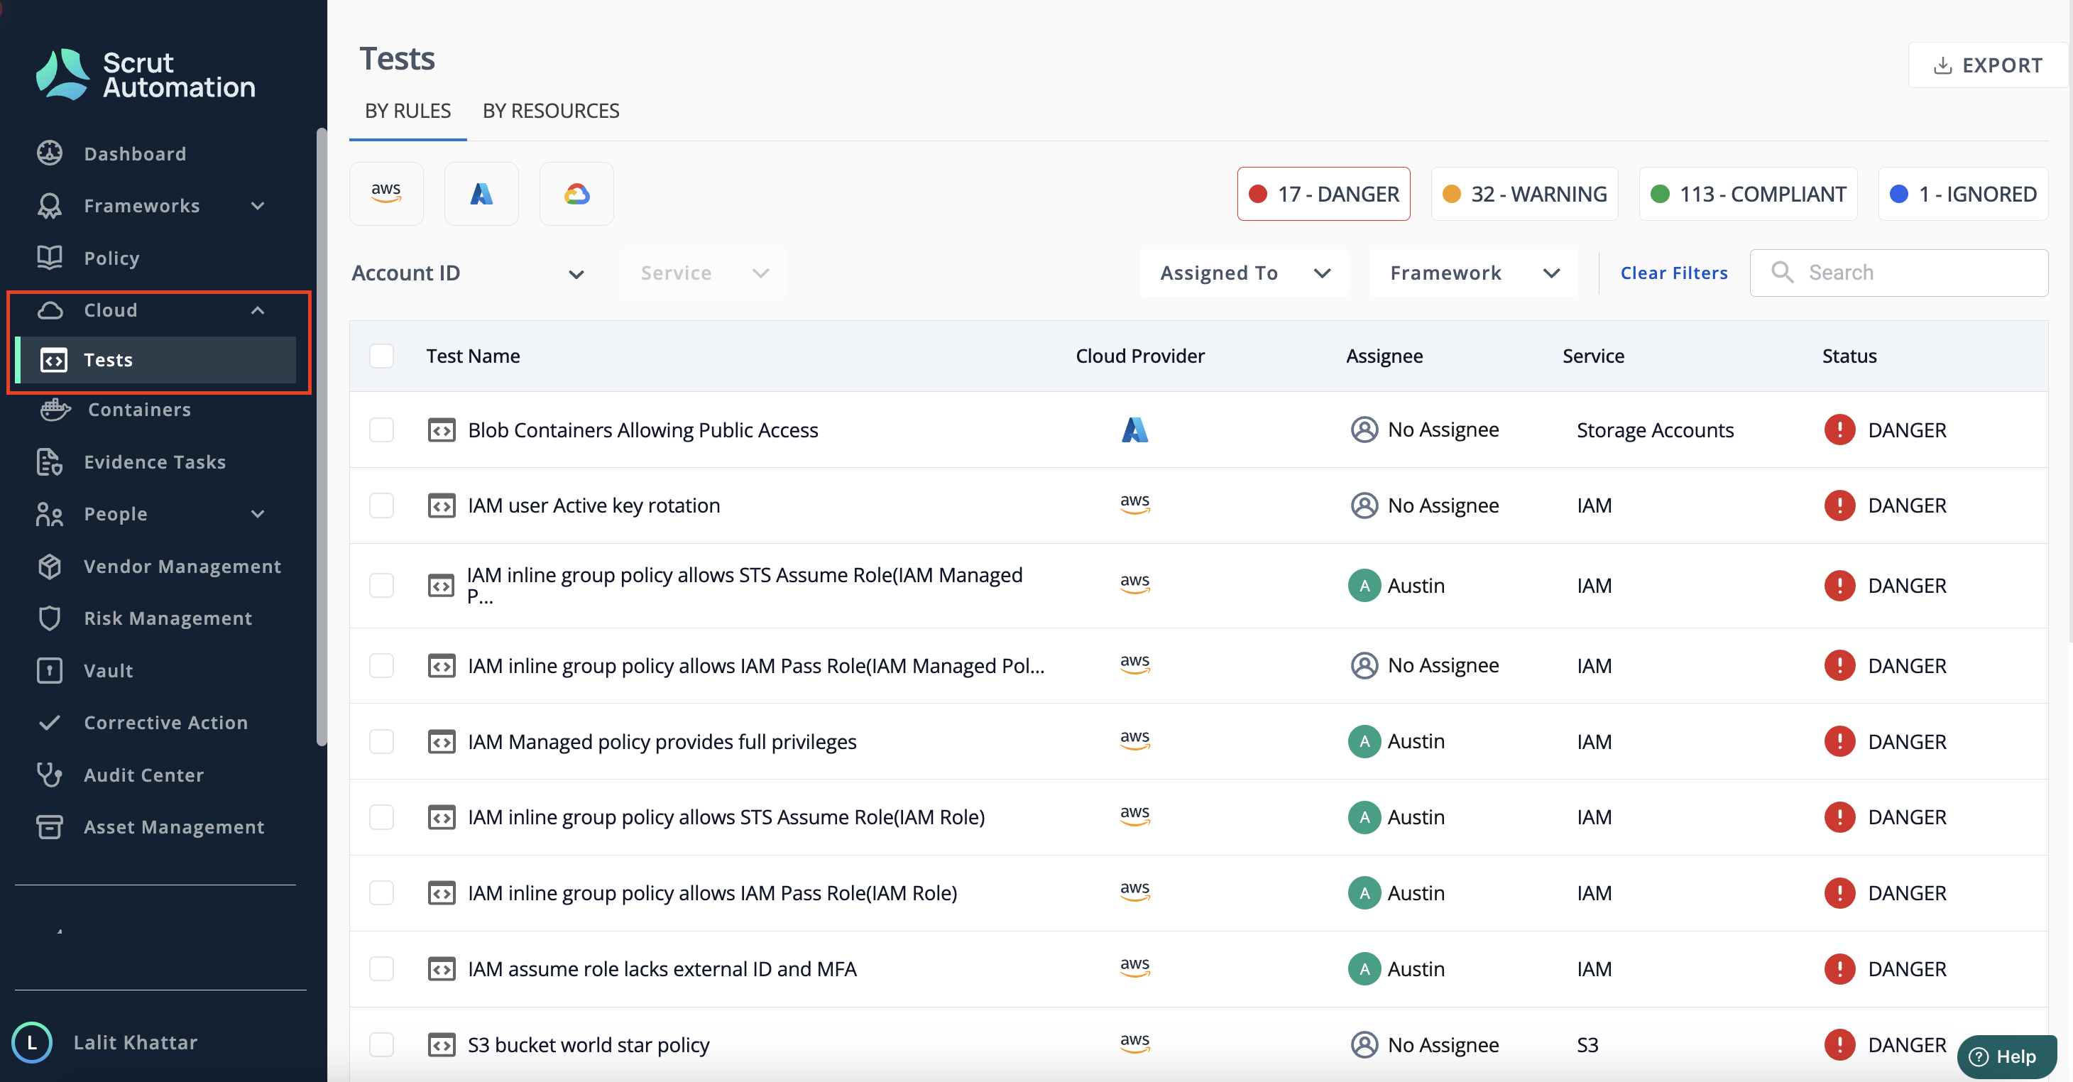This screenshot has width=2073, height=1082.
Task: Open the Help button
Action: [2006, 1056]
